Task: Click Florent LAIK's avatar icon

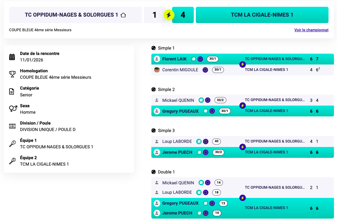Action: [x=157, y=59]
